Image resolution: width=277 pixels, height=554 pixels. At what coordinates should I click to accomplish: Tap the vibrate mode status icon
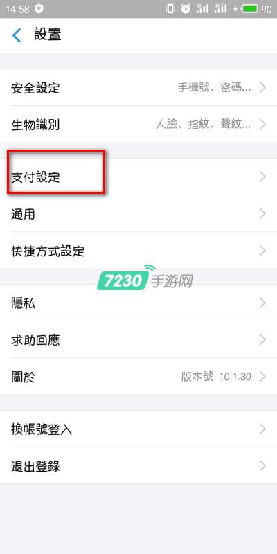pyautogui.click(x=170, y=9)
